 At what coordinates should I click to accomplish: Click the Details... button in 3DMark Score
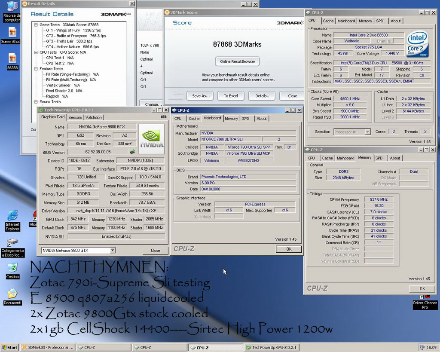pyautogui.click(x=263, y=96)
